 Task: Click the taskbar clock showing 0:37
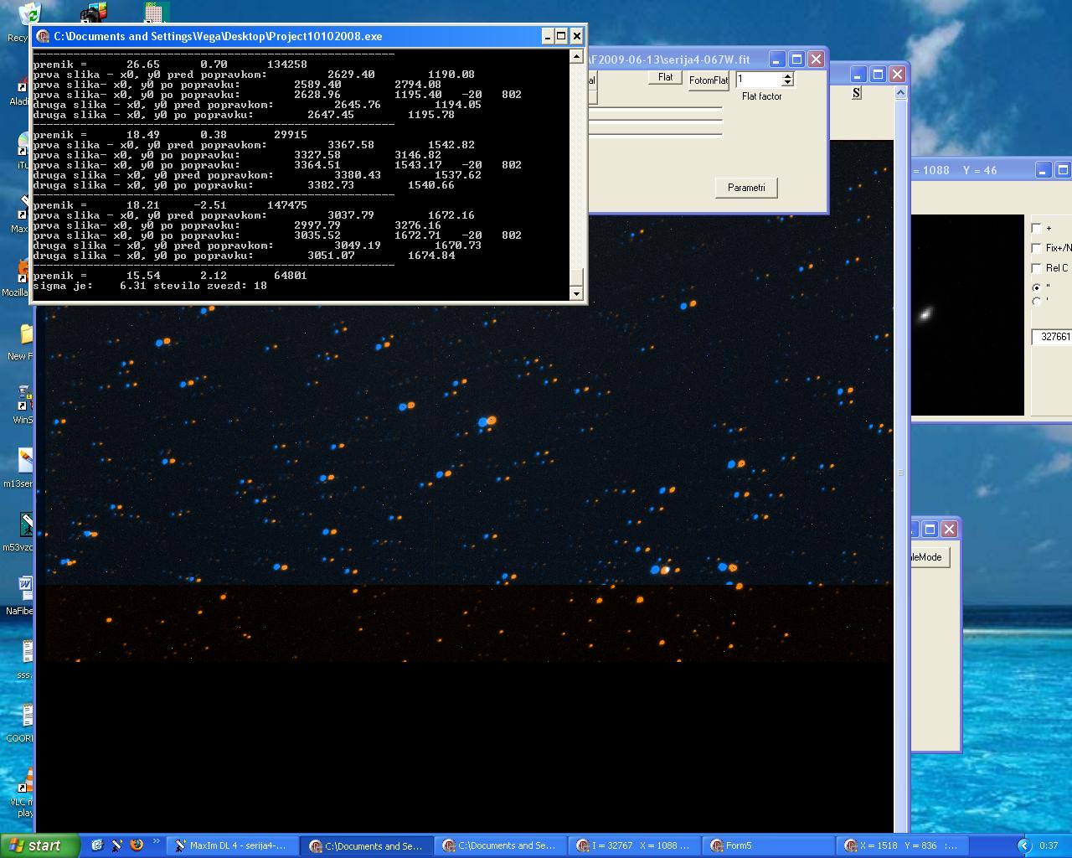(1049, 845)
